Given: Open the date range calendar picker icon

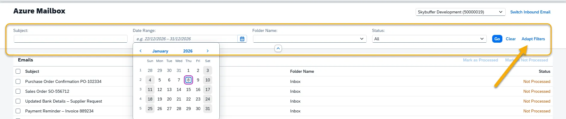Looking at the screenshot, I should pyautogui.click(x=242, y=39).
